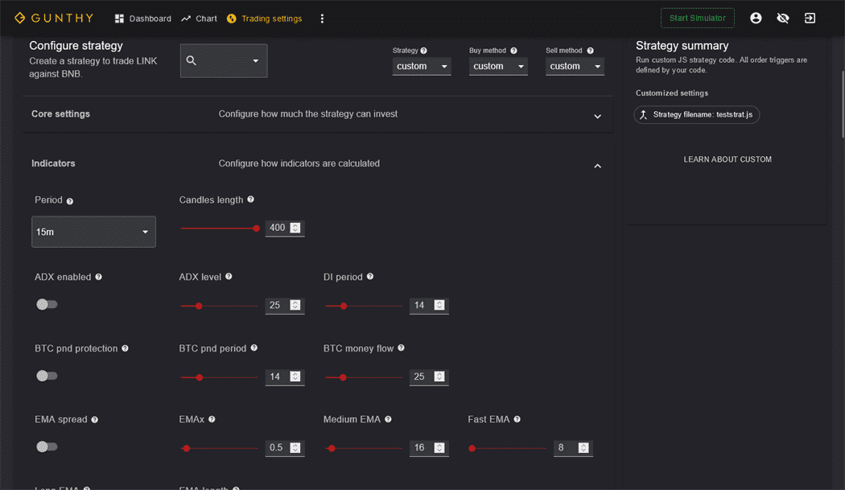The width and height of the screenshot is (845, 490).
Task: Click the ADX level slider handle
Action: coord(199,306)
